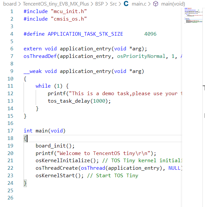Open TencentOS_tiny_EVB_MX_Plus breadcrumb folder

pos(56,4)
